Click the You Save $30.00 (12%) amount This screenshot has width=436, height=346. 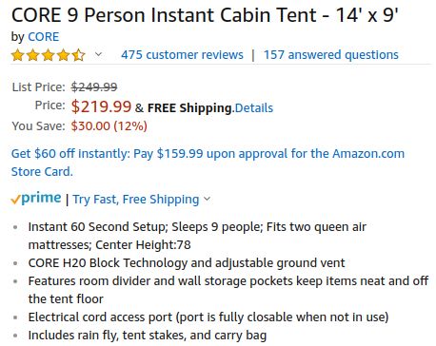point(109,126)
